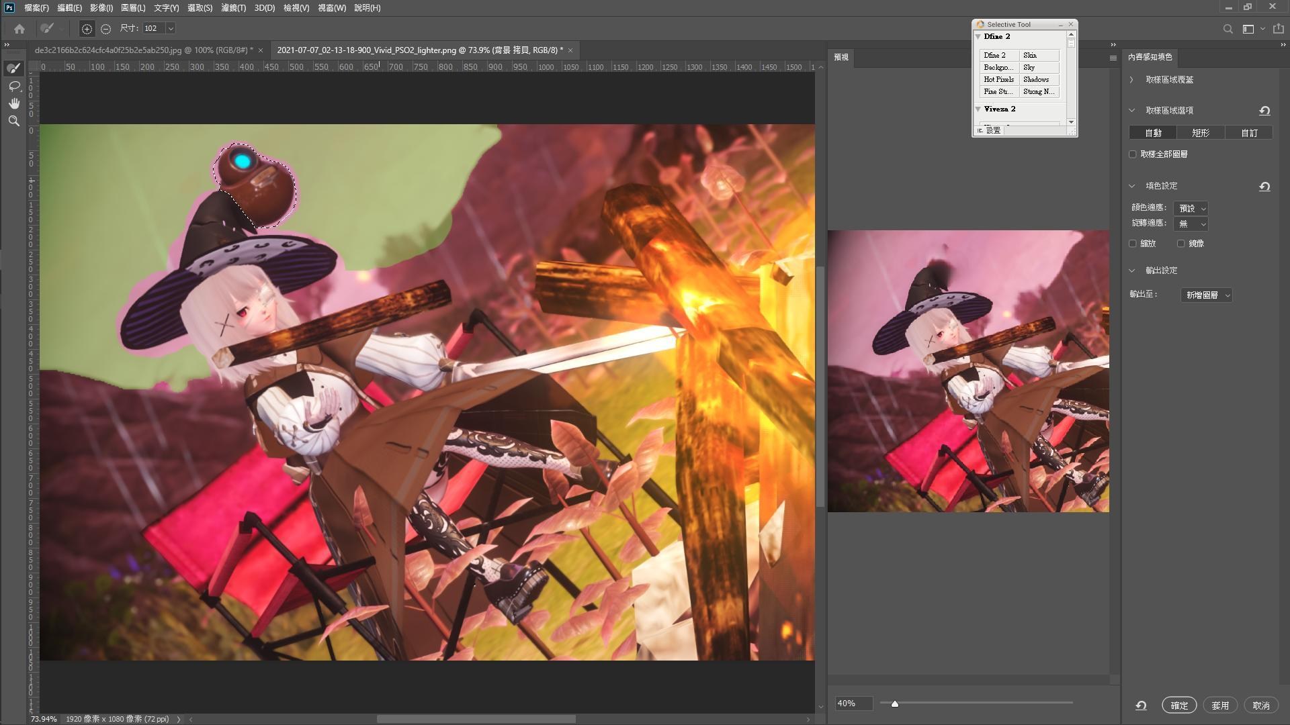The width and height of the screenshot is (1290, 725).
Task: Click the preview zoom 40% field
Action: point(853,704)
